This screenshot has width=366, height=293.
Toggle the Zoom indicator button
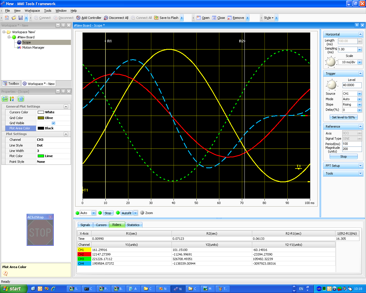[x=142, y=213]
